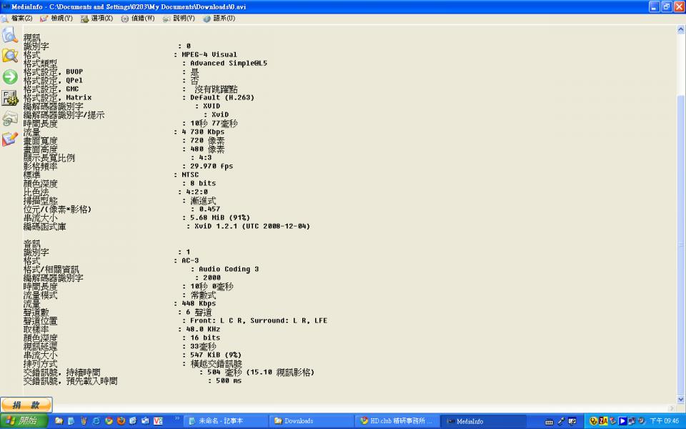Viewport: 686px width, 429px height.
Task: Click the pencil-cup quick launch icon
Action: (x=84, y=421)
